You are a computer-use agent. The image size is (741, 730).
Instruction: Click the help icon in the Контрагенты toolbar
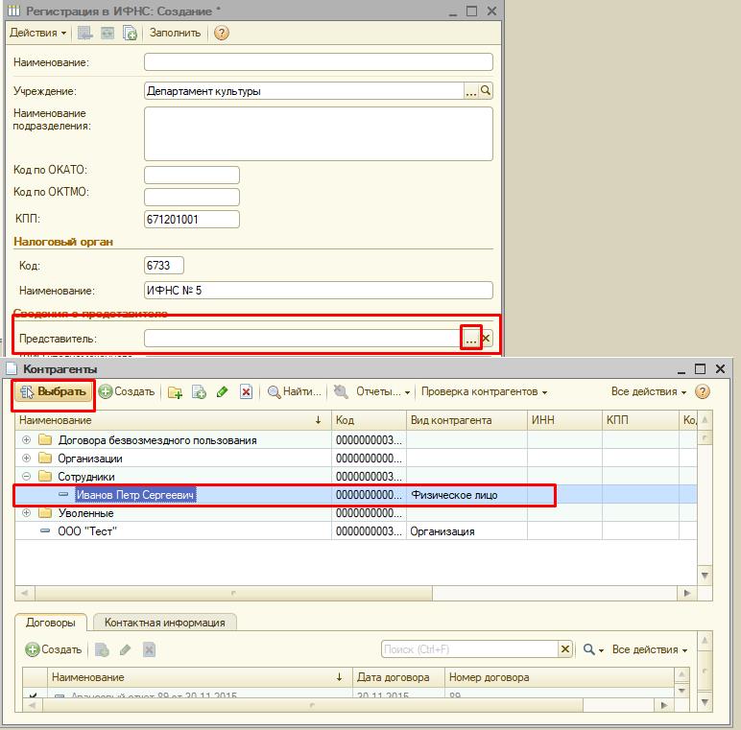[703, 391]
